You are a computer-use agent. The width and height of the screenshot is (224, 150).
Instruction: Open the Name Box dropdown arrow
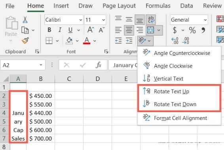pos(41,65)
